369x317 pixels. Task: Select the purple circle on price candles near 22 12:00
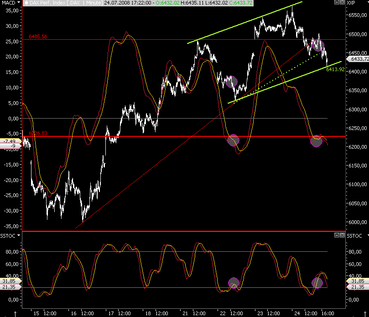point(232,82)
